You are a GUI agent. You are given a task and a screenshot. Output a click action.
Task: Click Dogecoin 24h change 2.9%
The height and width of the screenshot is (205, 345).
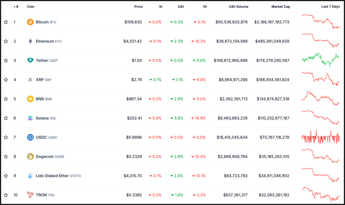tap(177, 156)
